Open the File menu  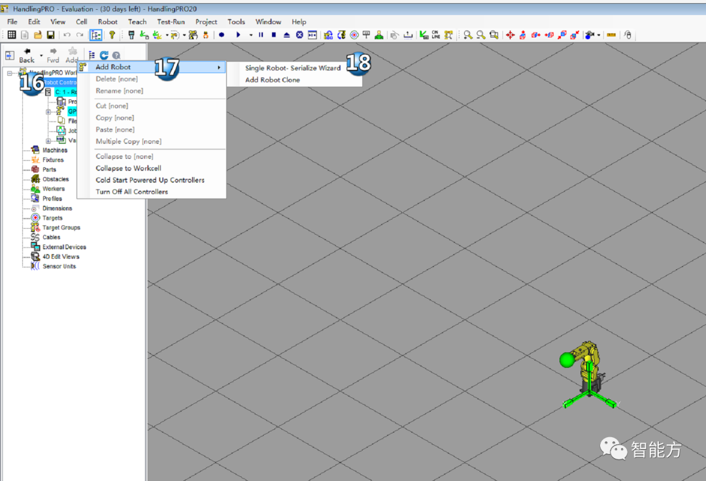coord(12,22)
